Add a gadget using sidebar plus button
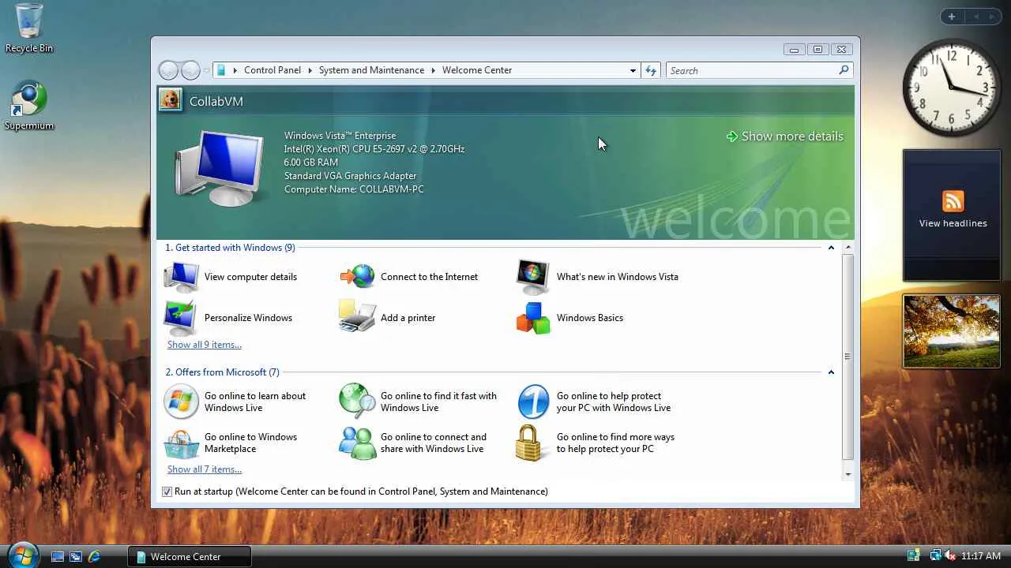Viewport: 1011px width, 568px height. (x=952, y=17)
